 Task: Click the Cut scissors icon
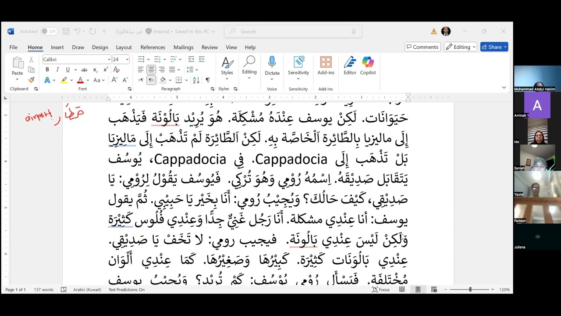[31, 60]
